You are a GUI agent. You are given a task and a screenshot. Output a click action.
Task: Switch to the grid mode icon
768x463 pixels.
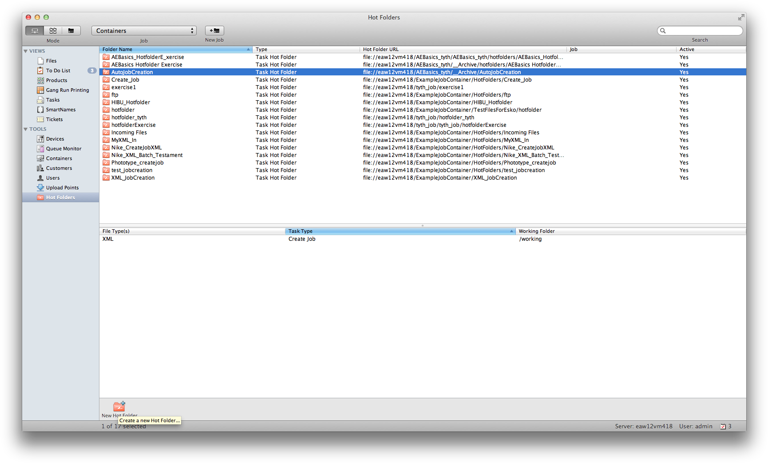coord(53,31)
